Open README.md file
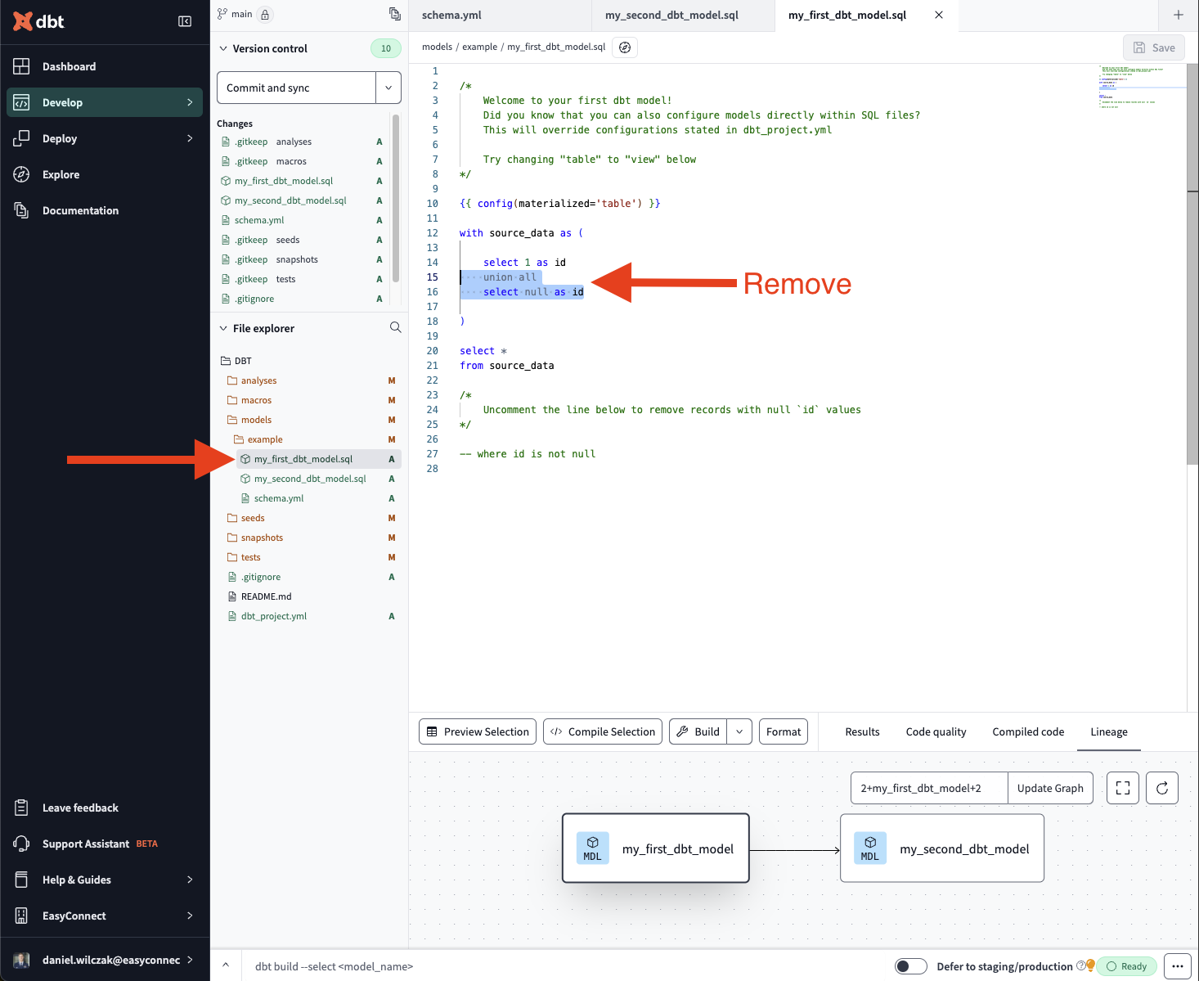1199x981 pixels. [x=260, y=596]
